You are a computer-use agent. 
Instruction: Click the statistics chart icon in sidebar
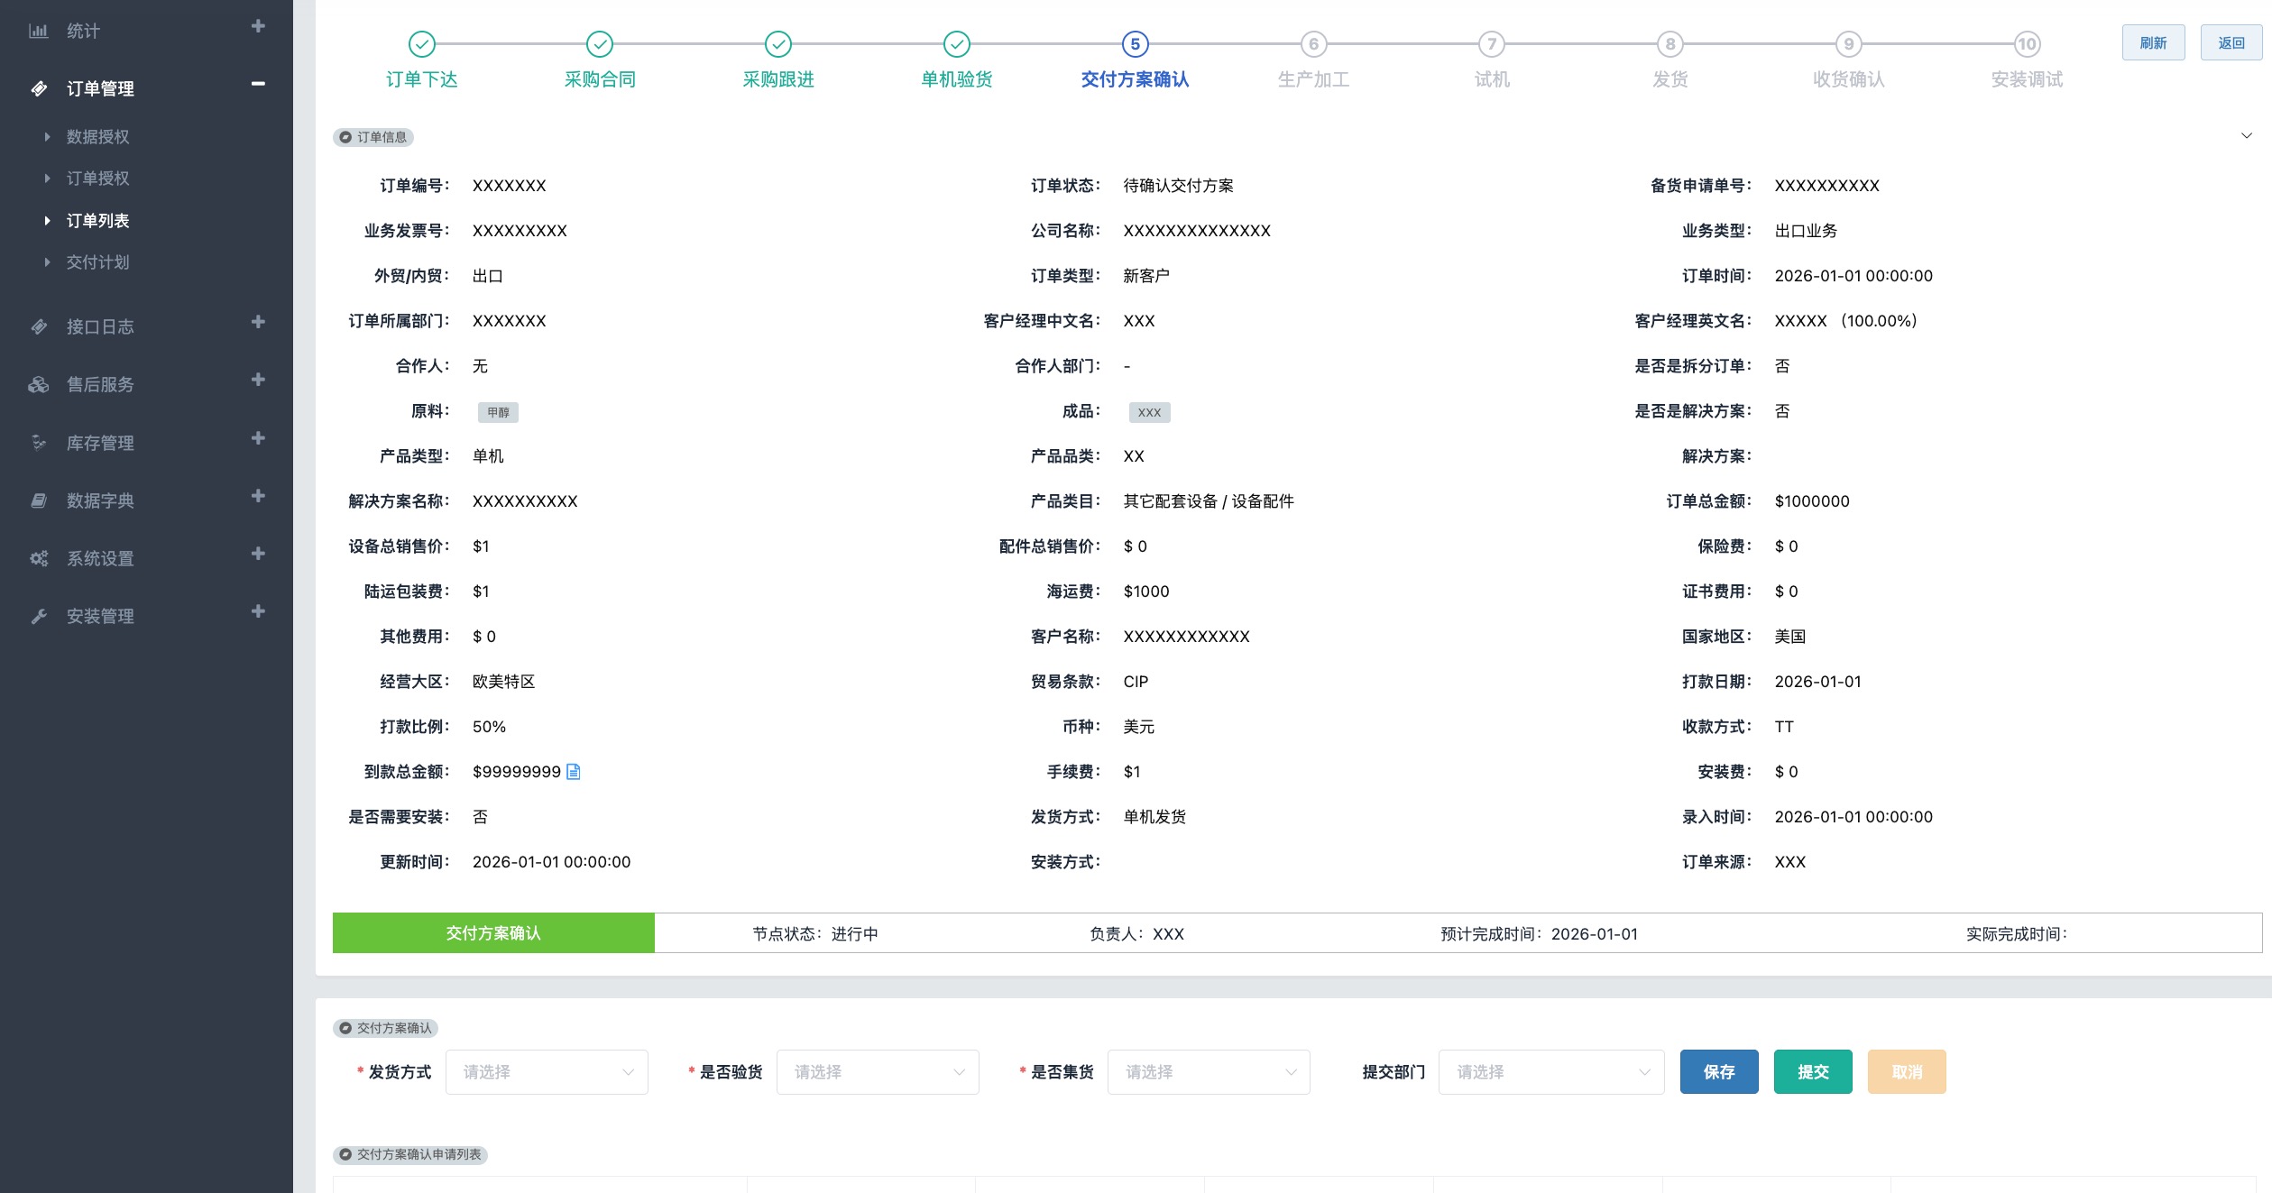pos(38,31)
